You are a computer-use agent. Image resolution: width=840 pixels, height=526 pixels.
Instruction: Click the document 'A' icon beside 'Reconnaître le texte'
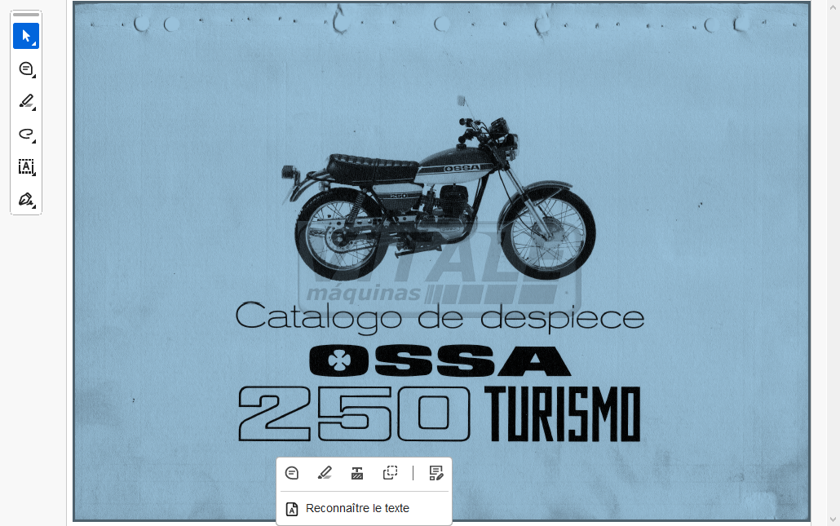click(292, 509)
